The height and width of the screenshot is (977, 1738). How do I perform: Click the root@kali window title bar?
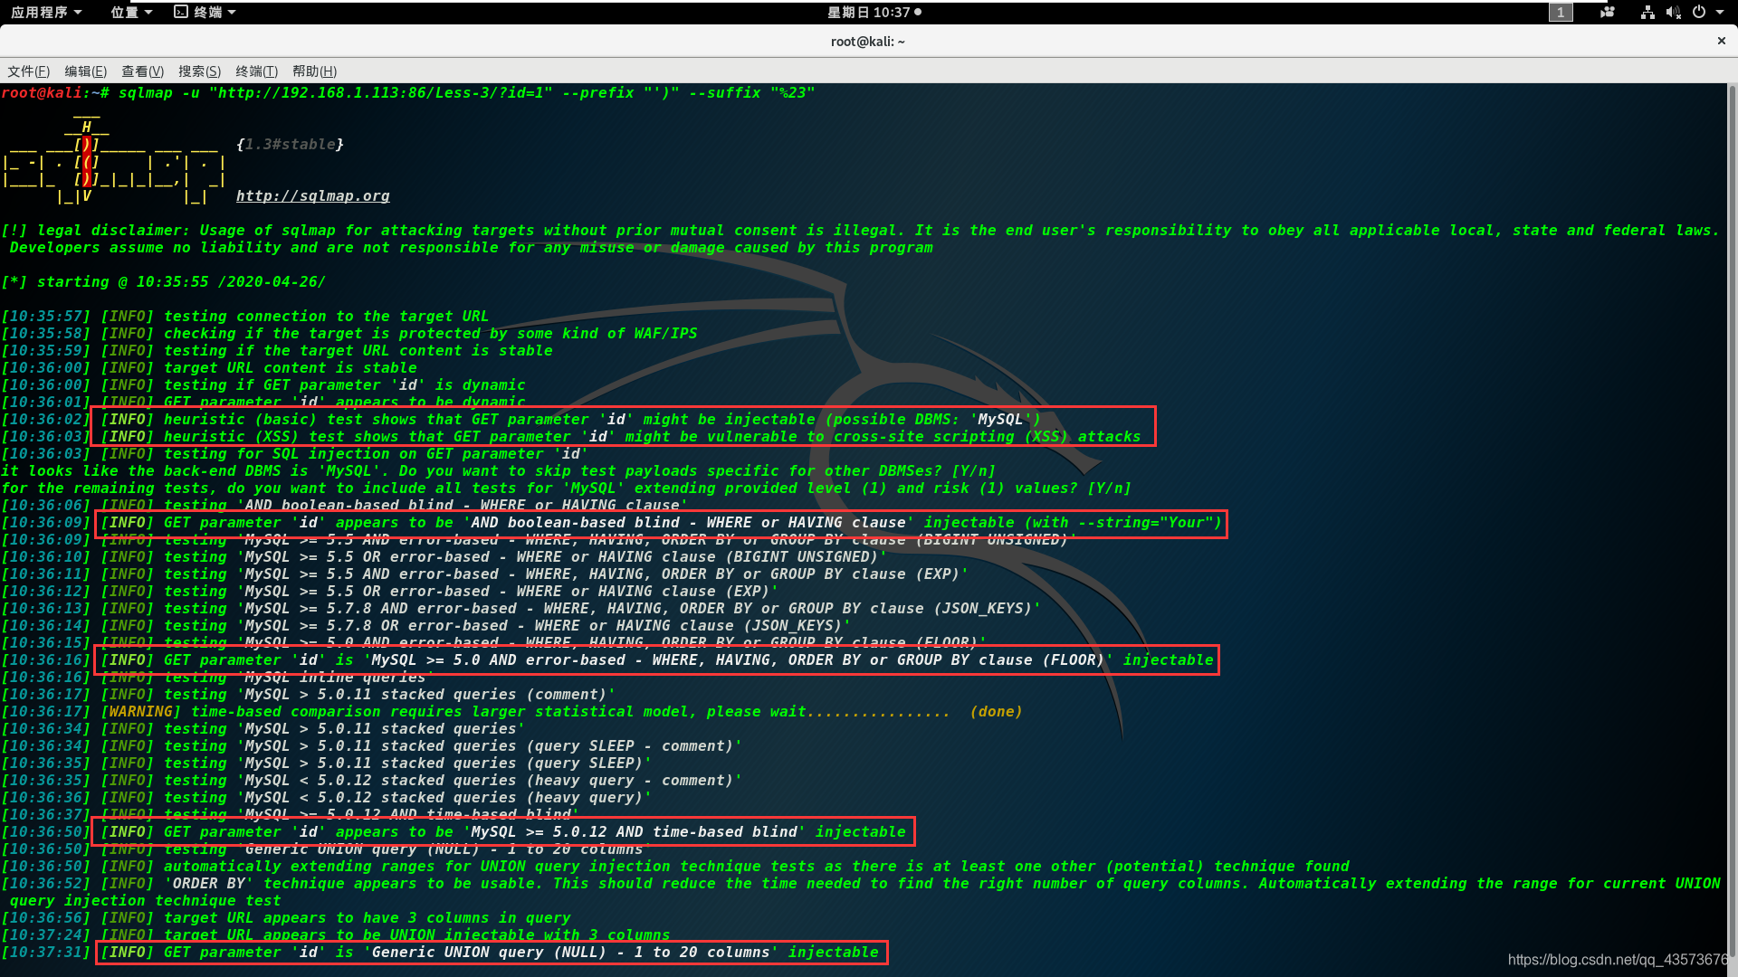click(867, 41)
